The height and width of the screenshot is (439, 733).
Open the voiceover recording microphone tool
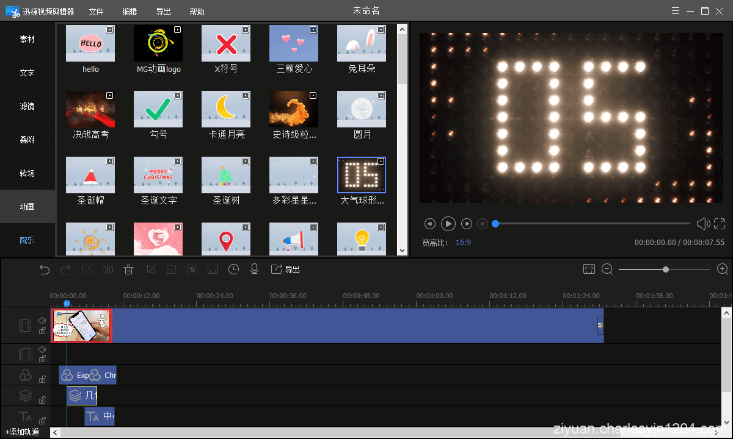[x=254, y=269]
